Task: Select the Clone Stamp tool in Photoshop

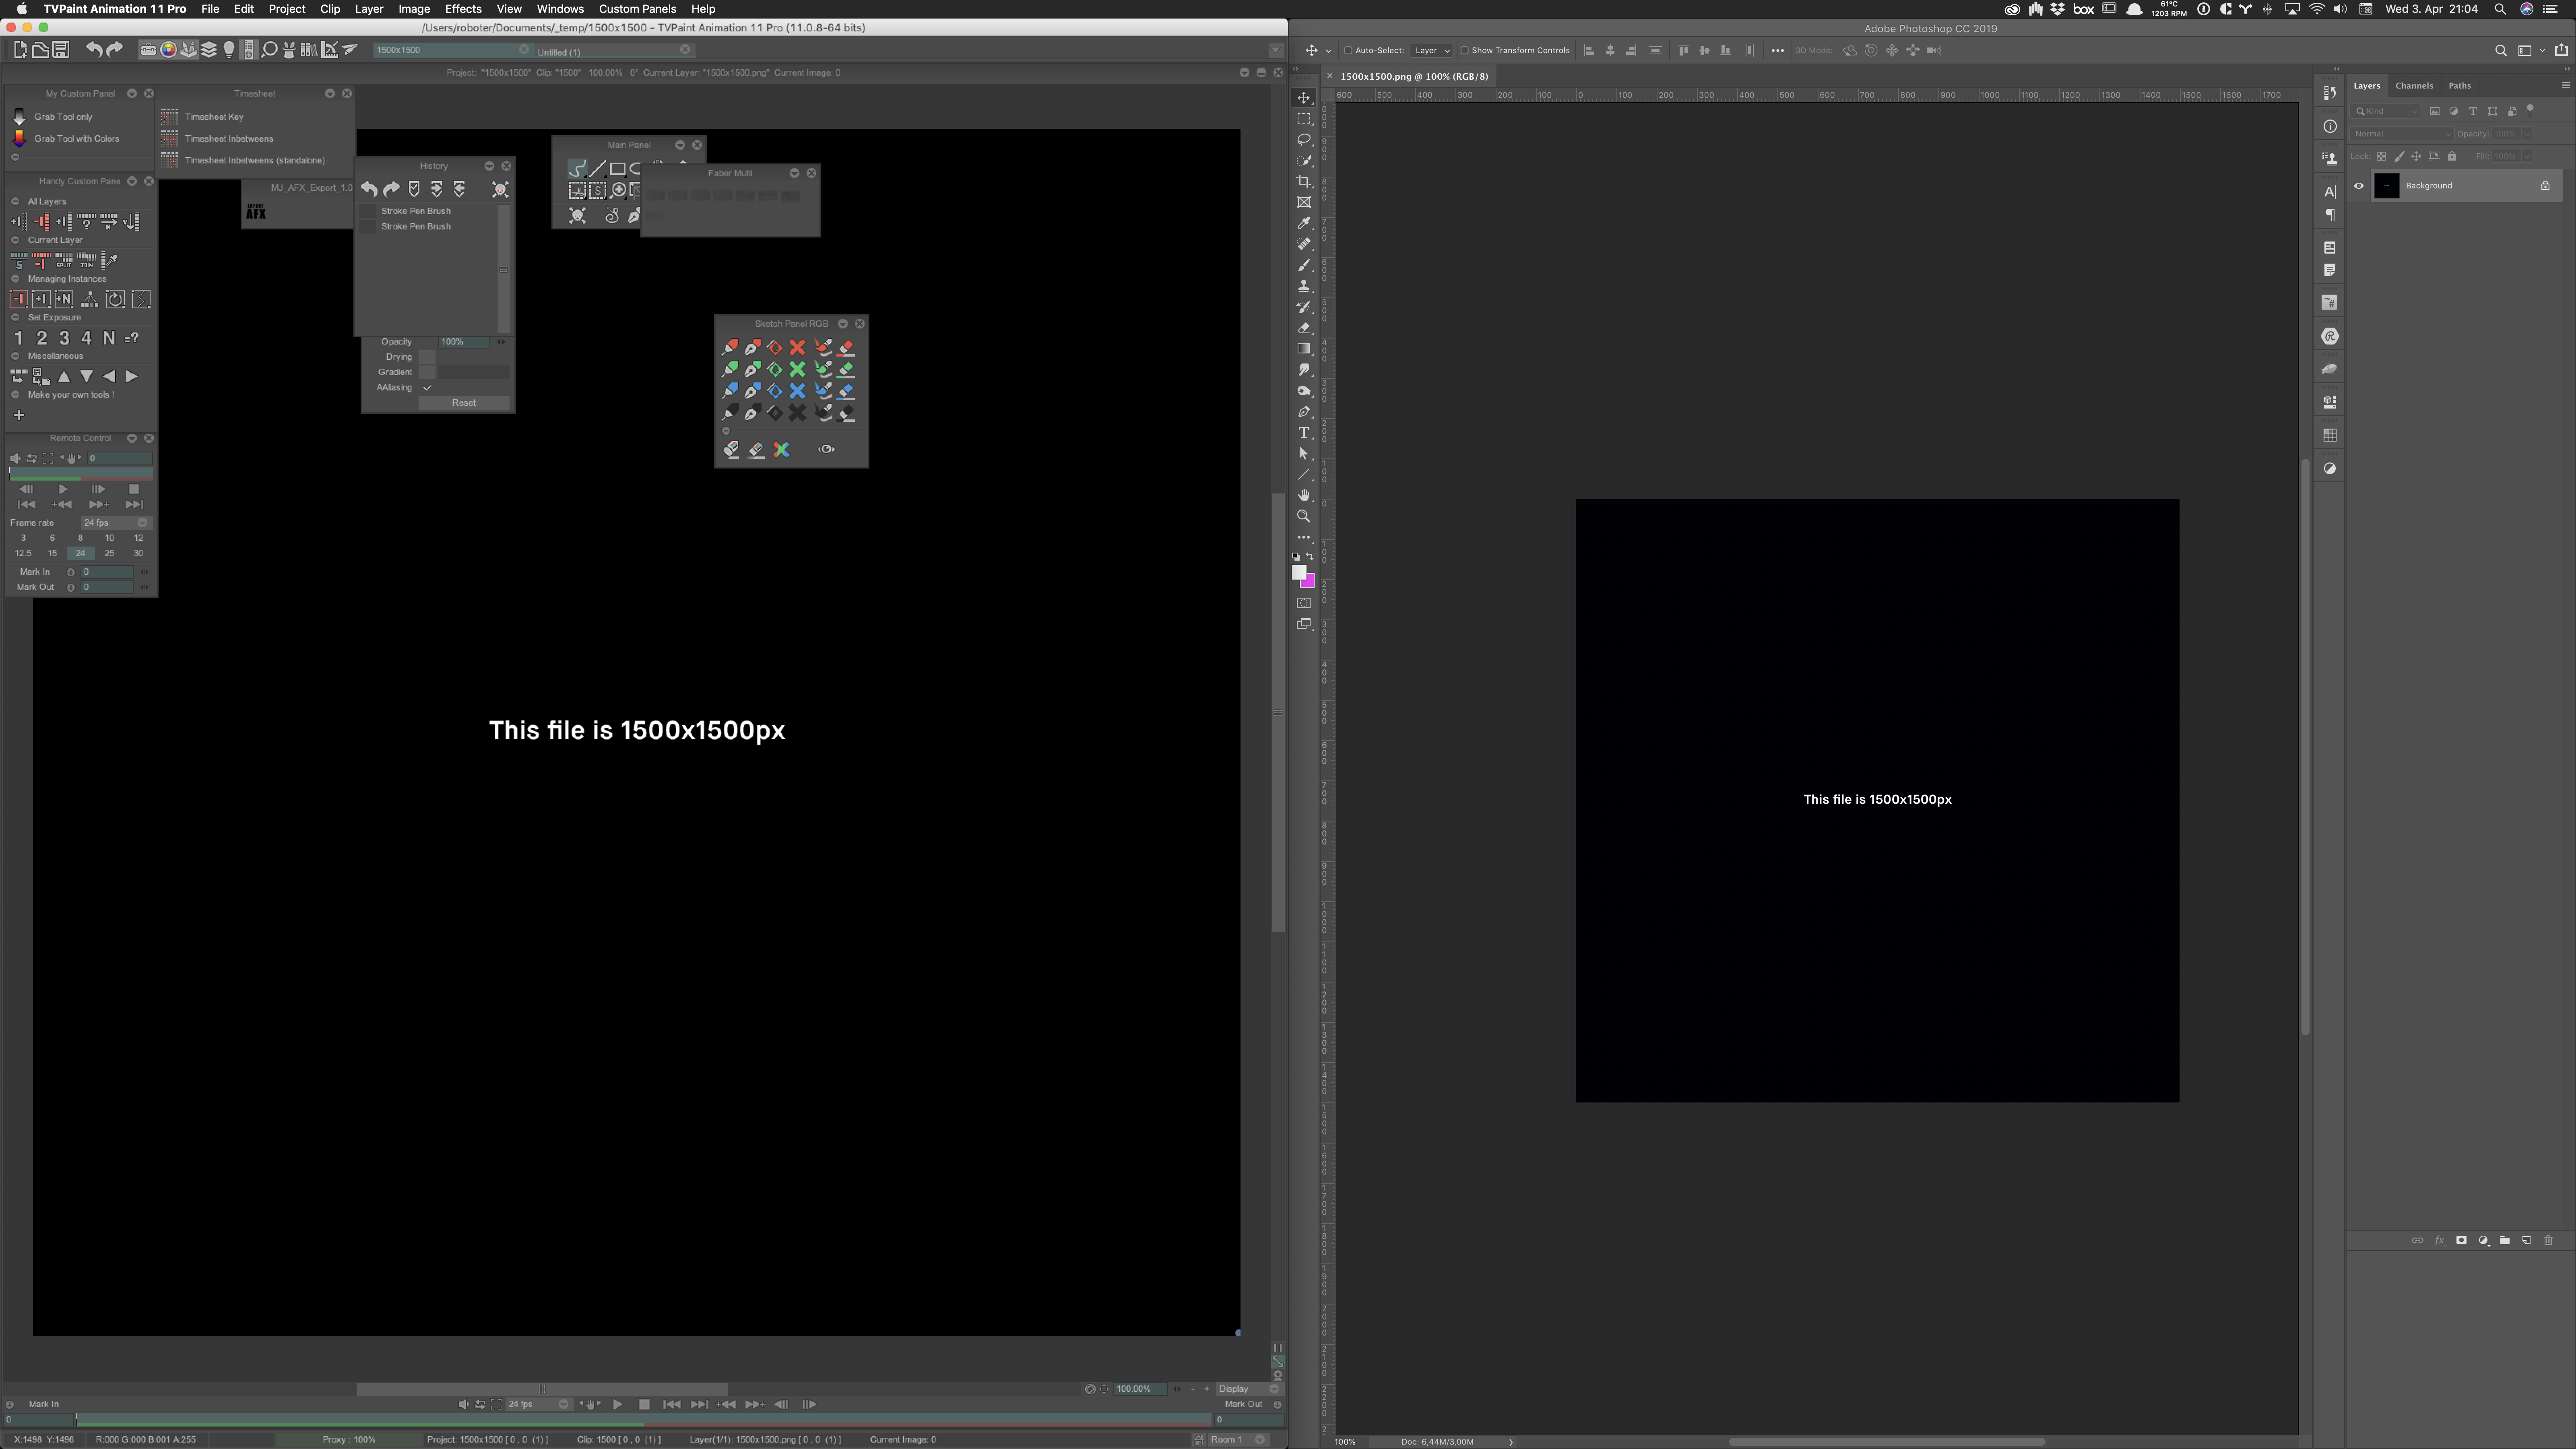Action: (x=1304, y=286)
